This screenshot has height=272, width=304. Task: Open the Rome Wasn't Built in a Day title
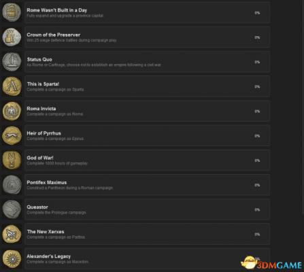[57, 10]
